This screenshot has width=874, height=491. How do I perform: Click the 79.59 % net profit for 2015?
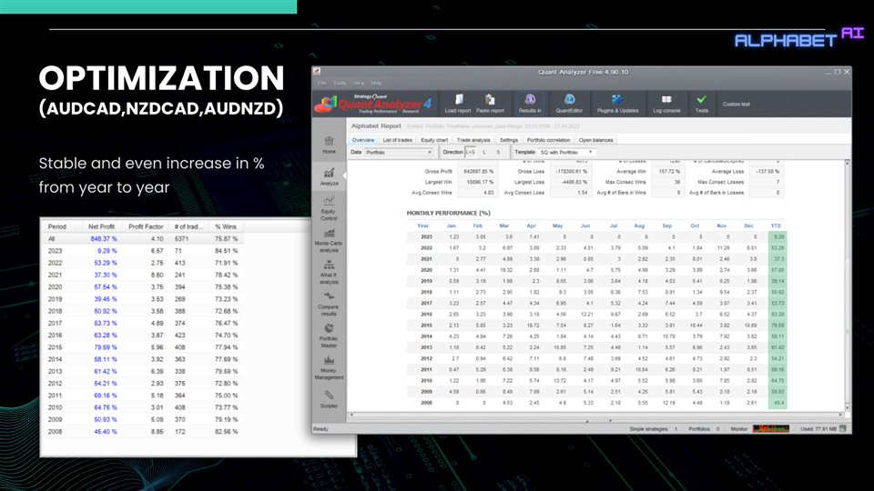pyautogui.click(x=106, y=347)
